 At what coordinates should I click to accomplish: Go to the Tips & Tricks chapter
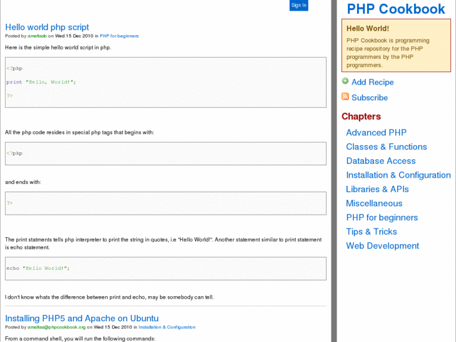click(x=371, y=232)
